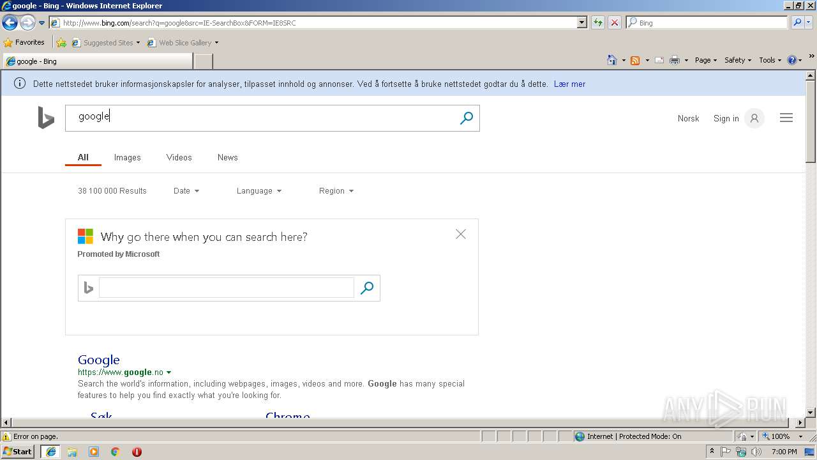The height and width of the screenshot is (460, 817).
Task: Click the cookie notice info icon
Action: (x=20, y=83)
